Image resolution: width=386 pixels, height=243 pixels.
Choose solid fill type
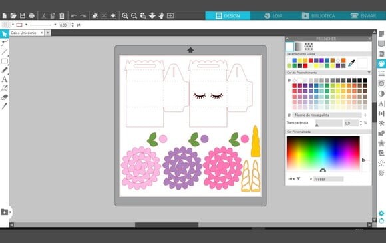(x=289, y=46)
